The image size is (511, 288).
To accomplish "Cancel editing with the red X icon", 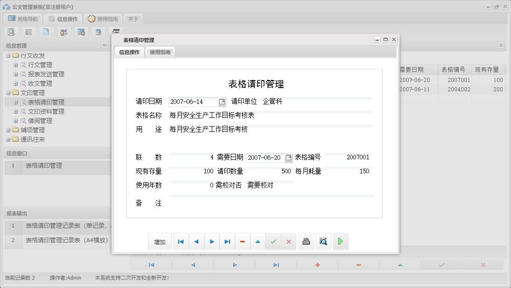I will (x=289, y=241).
